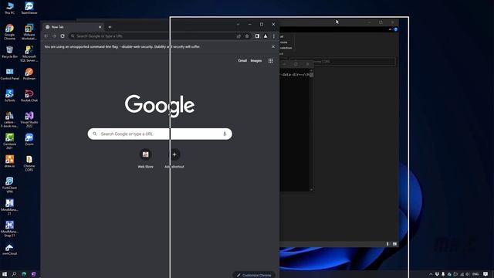Launch Visual Studio 2022 shortcut
Screen dimensions: 494x278
29,120
